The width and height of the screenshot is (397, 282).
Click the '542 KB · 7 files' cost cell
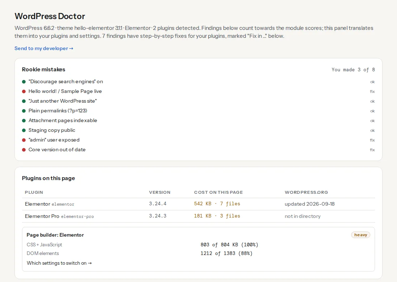point(217,204)
